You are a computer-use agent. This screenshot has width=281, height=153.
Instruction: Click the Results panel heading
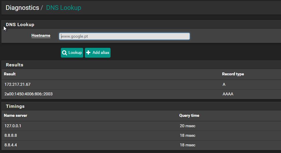click(x=14, y=65)
